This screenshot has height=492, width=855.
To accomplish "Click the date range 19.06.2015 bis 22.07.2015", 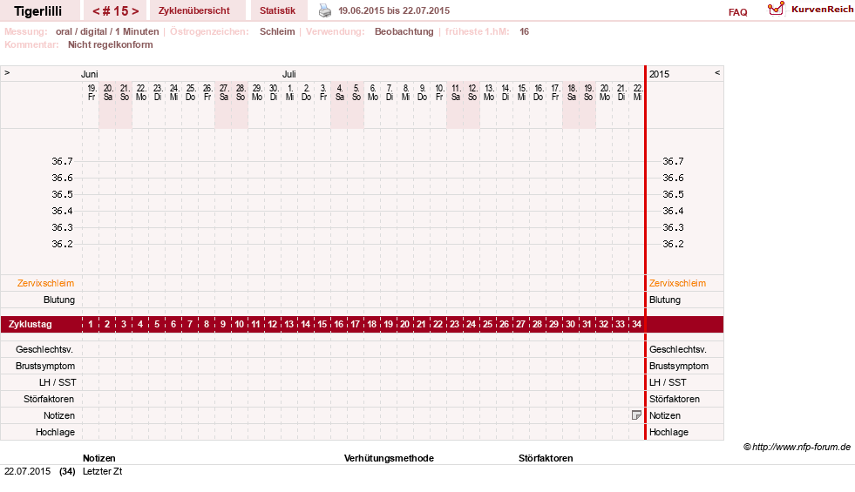I will [x=394, y=10].
